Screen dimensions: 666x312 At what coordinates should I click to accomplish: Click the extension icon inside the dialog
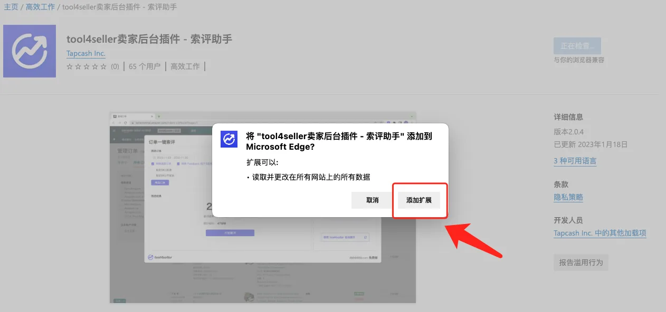(x=229, y=139)
